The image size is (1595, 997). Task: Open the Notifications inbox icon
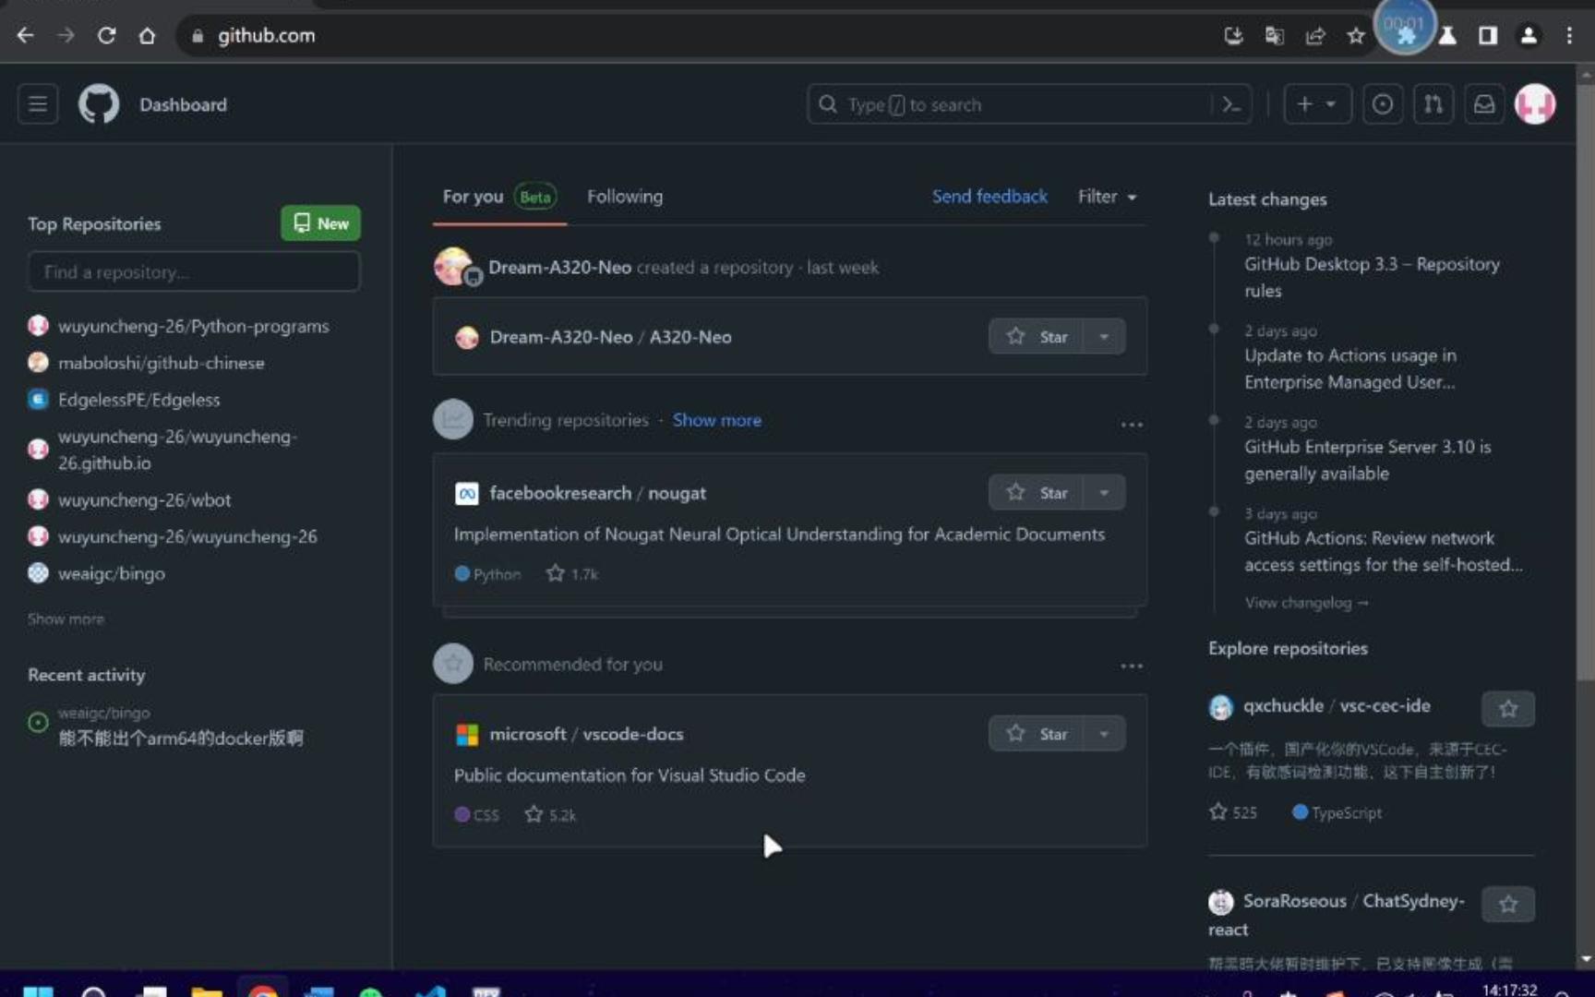pyautogui.click(x=1483, y=104)
